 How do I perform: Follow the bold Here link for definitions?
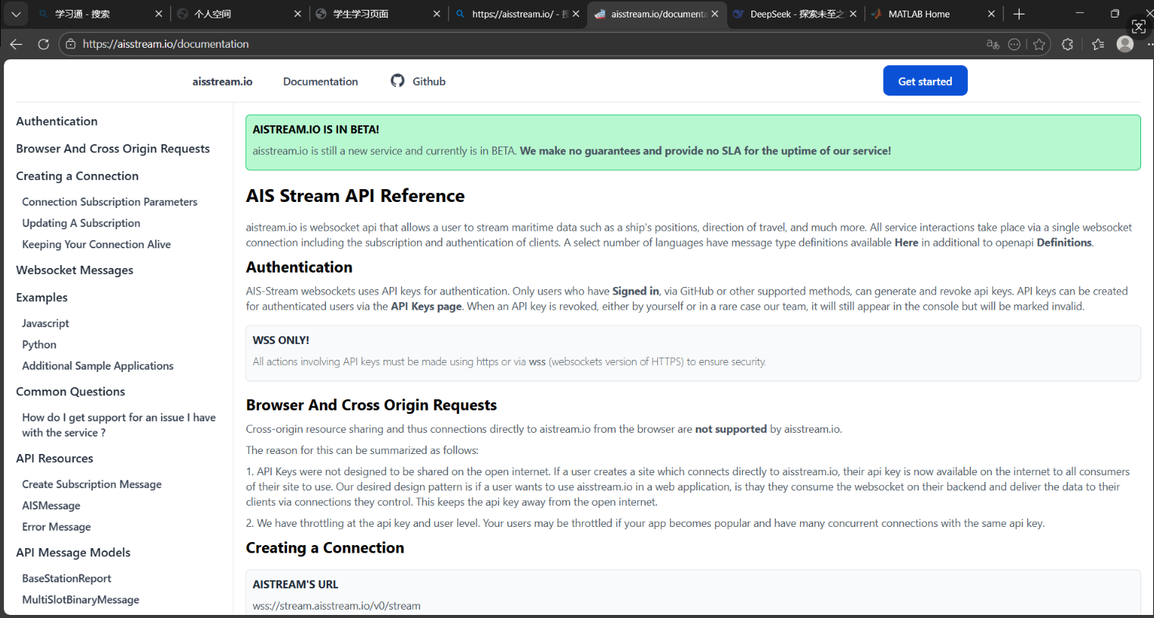906,243
